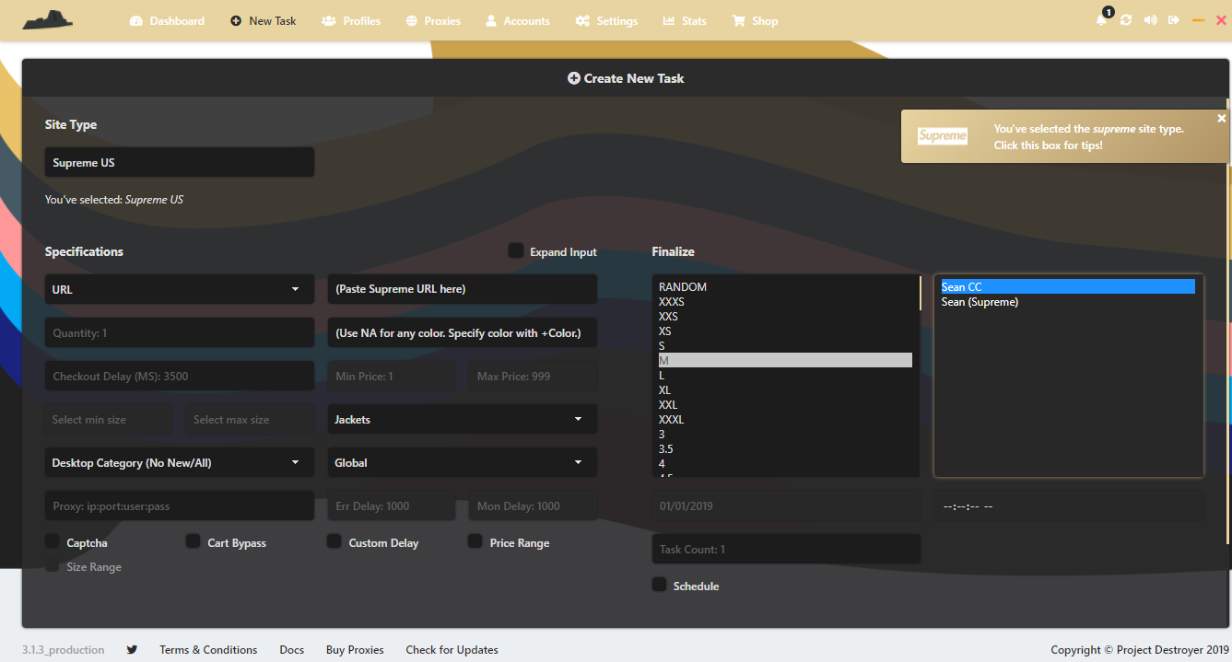1232x662 pixels.
Task: Open the Proxies section
Action: [x=433, y=20]
